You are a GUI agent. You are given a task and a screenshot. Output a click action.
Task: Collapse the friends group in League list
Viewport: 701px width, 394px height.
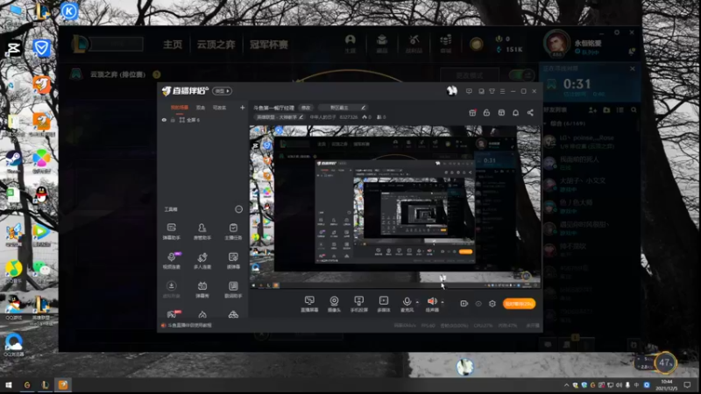coord(545,123)
